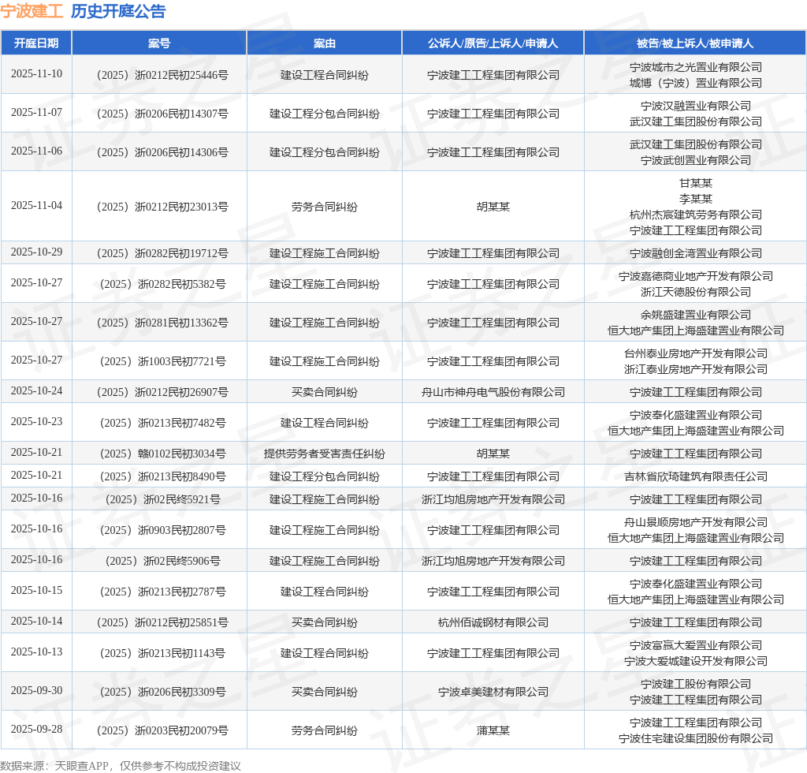Click defendant 台州泰业房地产开发有限公司

coord(695,354)
